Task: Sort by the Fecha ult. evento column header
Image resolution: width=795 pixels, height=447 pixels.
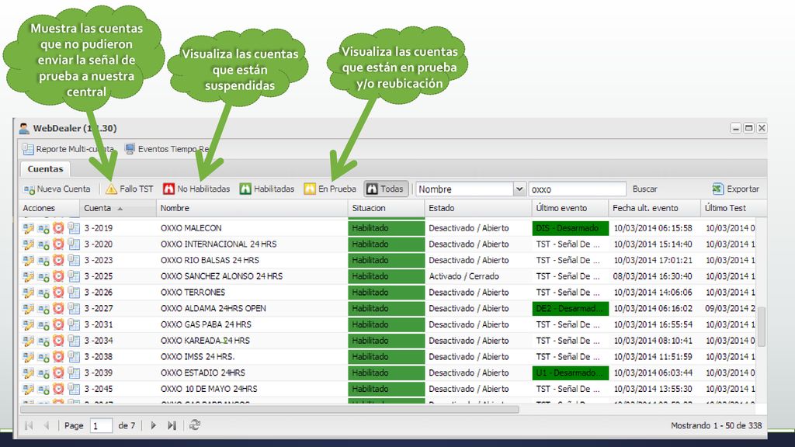Action: pyautogui.click(x=654, y=208)
